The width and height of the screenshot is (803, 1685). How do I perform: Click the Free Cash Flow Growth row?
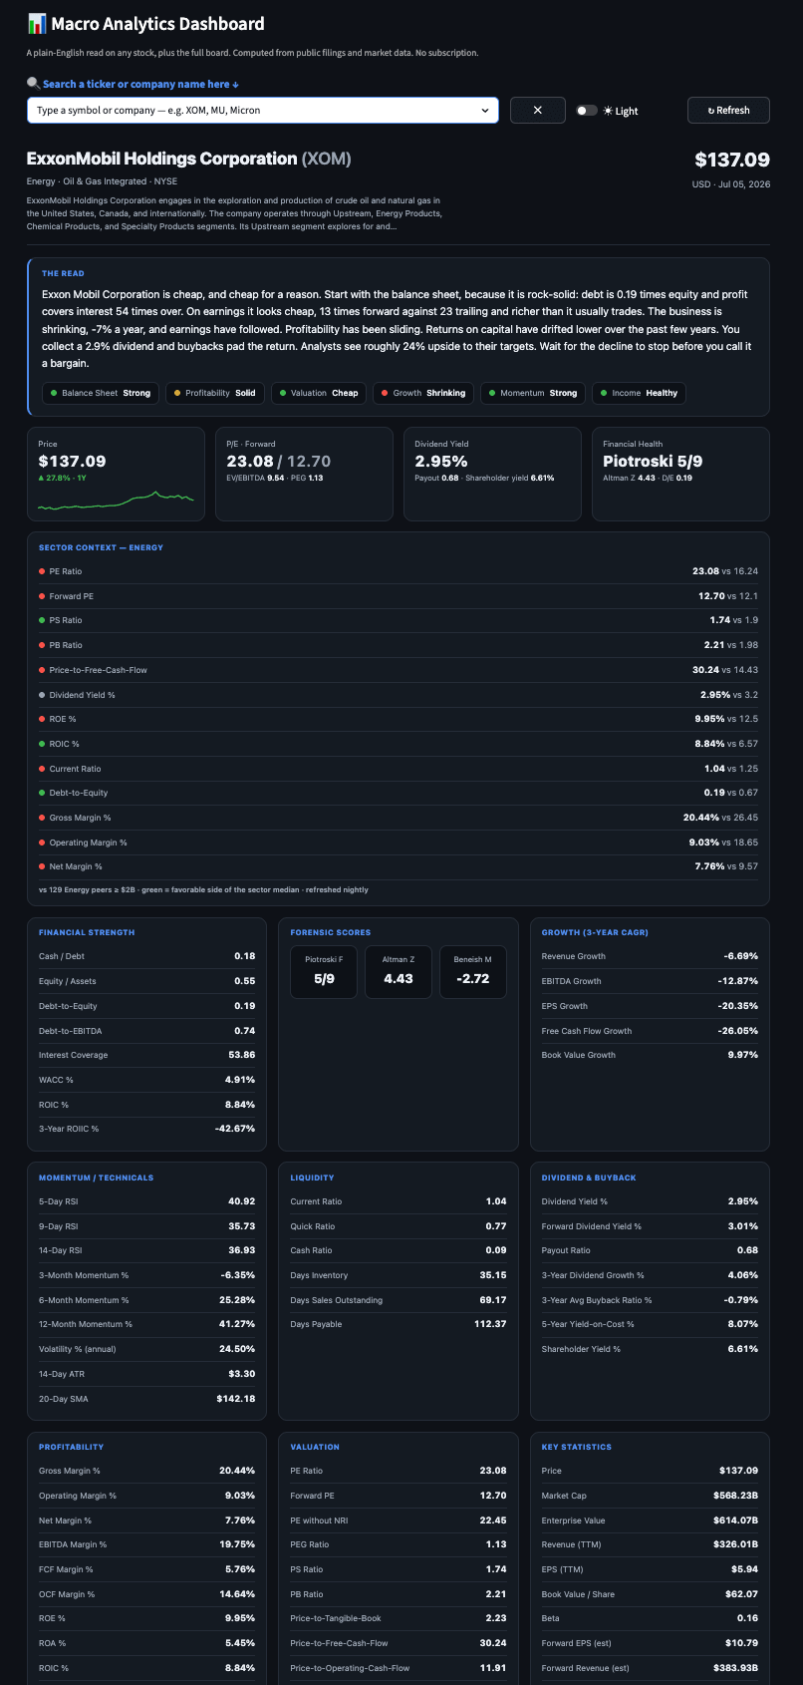(x=650, y=1031)
